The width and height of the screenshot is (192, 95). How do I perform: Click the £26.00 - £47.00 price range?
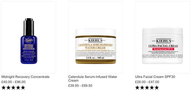coord(147,82)
